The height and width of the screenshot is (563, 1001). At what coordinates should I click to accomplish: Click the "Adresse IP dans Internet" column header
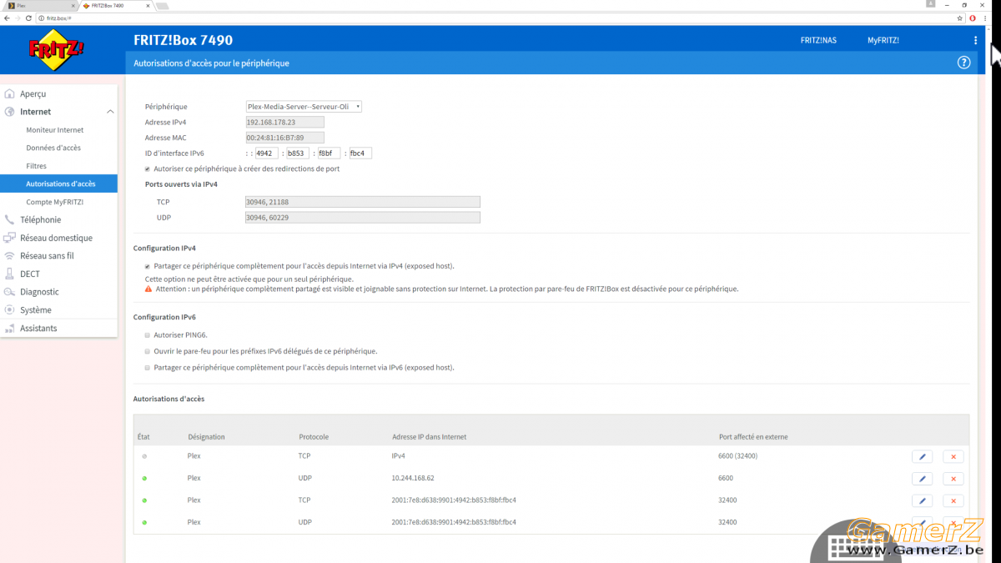[430, 437]
